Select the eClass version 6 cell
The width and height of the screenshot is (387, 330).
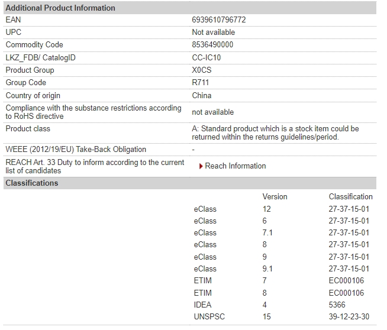(265, 221)
